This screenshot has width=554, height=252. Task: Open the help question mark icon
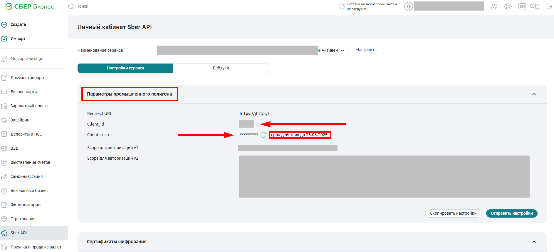pos(408,6)
